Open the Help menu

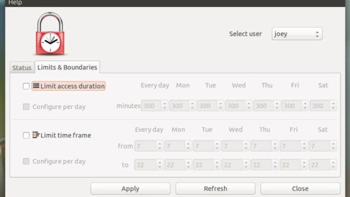(15, 3)
